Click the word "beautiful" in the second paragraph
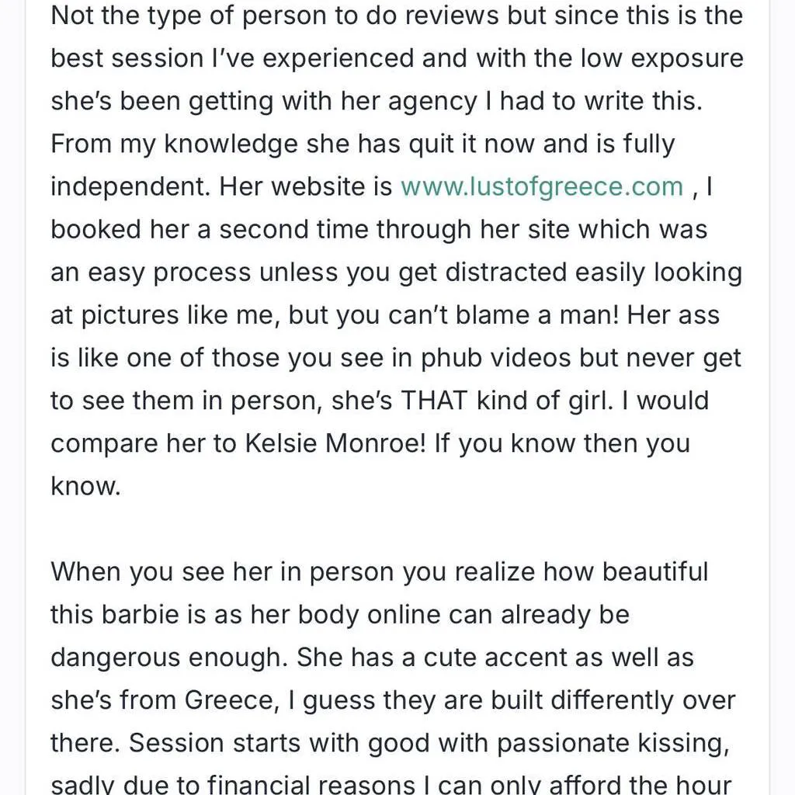The height and width of the screenshot is (795, 795). point(655,572)
